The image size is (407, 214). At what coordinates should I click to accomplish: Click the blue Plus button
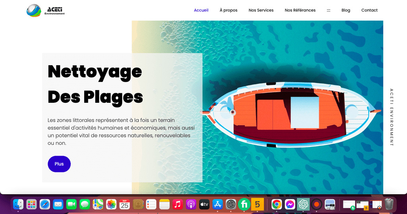click(x=59, y=164)
